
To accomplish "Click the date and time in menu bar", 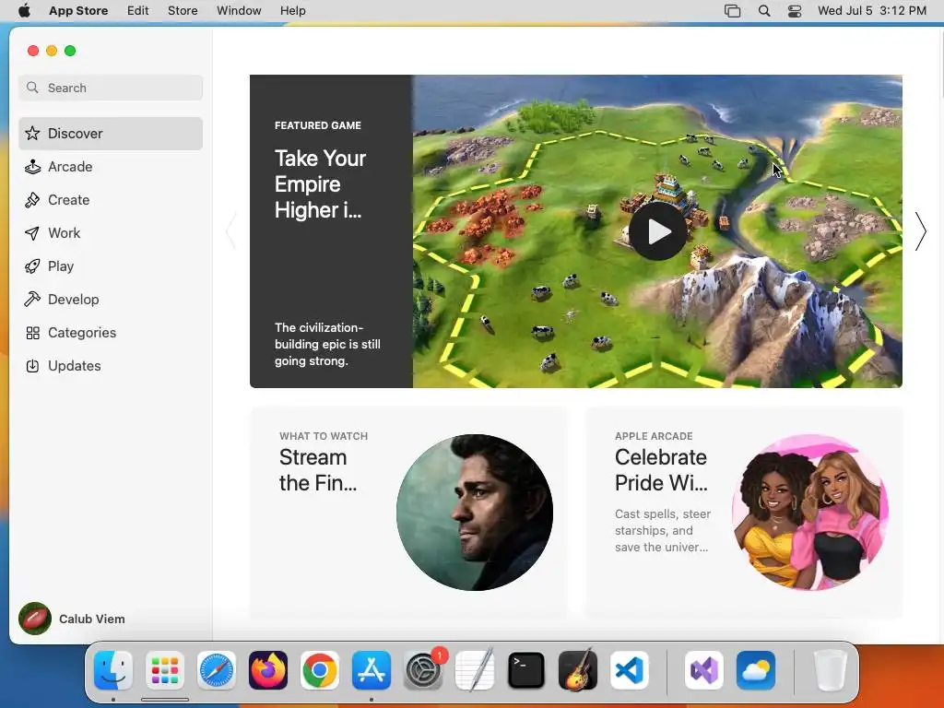I will click(x=872, y=11).
